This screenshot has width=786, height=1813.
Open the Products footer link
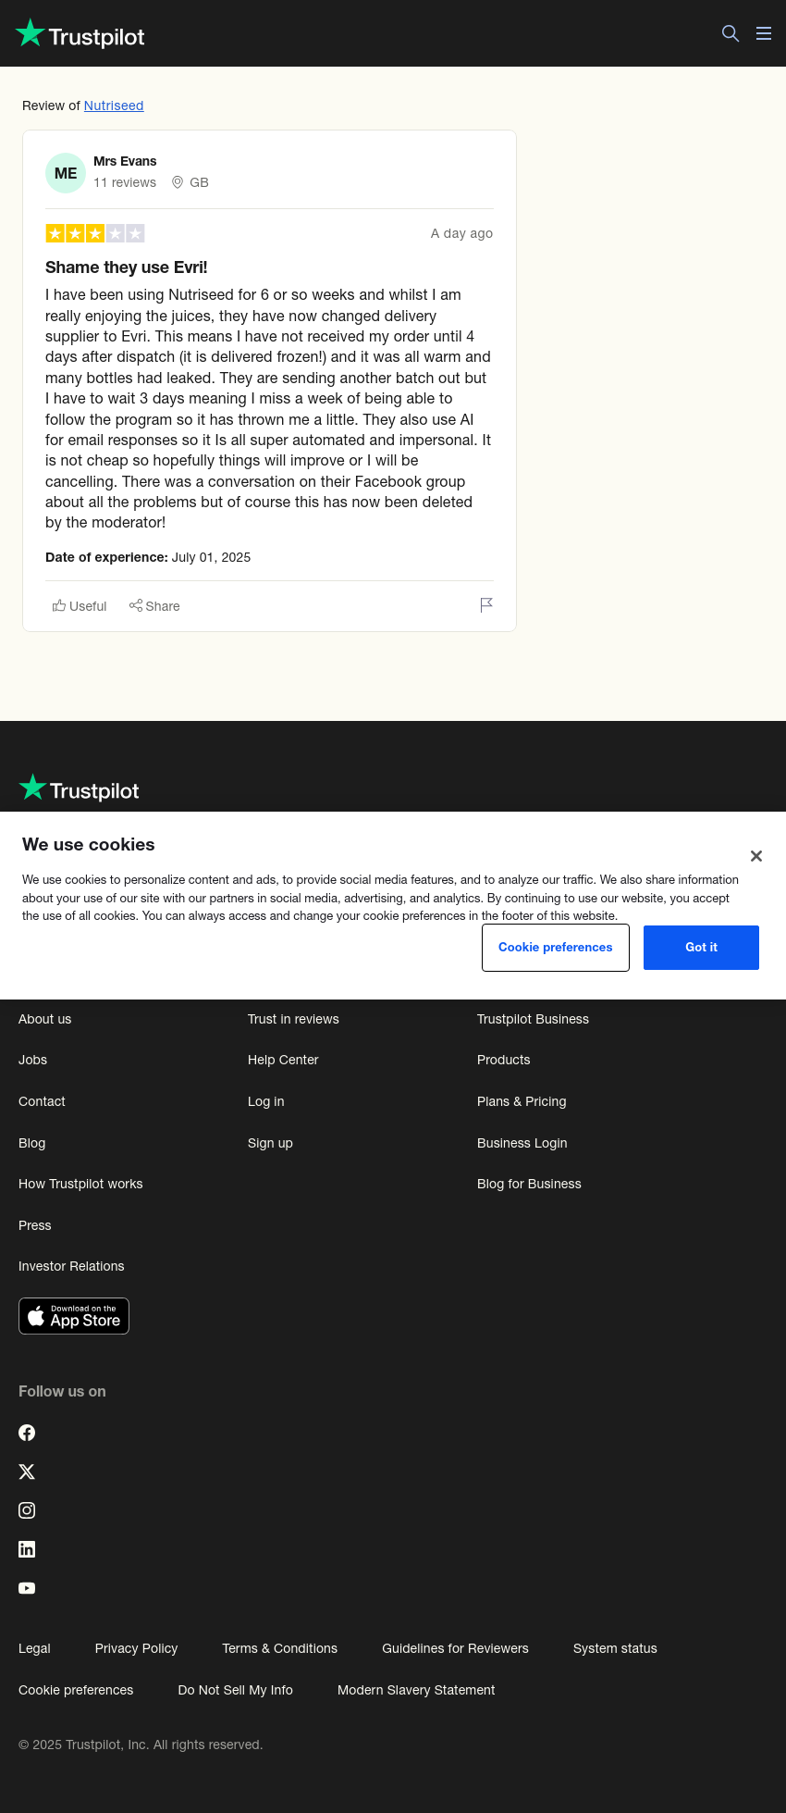(504, 1060)
